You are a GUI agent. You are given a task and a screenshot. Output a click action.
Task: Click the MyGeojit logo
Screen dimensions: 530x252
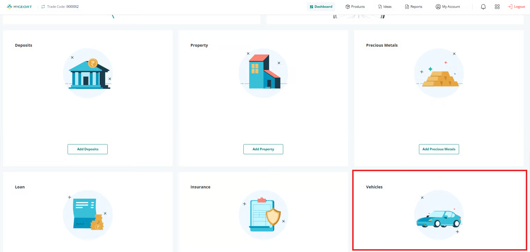pyautogui.click(x=19, y=7)
